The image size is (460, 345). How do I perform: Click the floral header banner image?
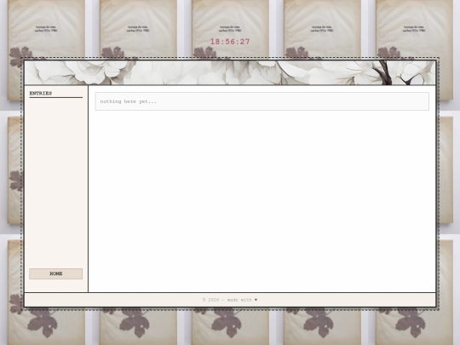[230, 72]
